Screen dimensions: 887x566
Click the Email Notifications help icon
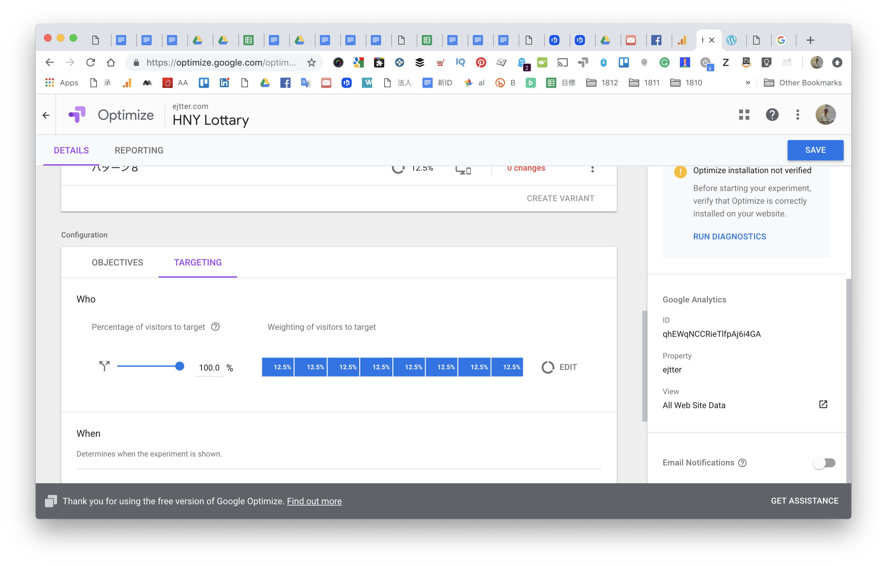pos(742,463)
